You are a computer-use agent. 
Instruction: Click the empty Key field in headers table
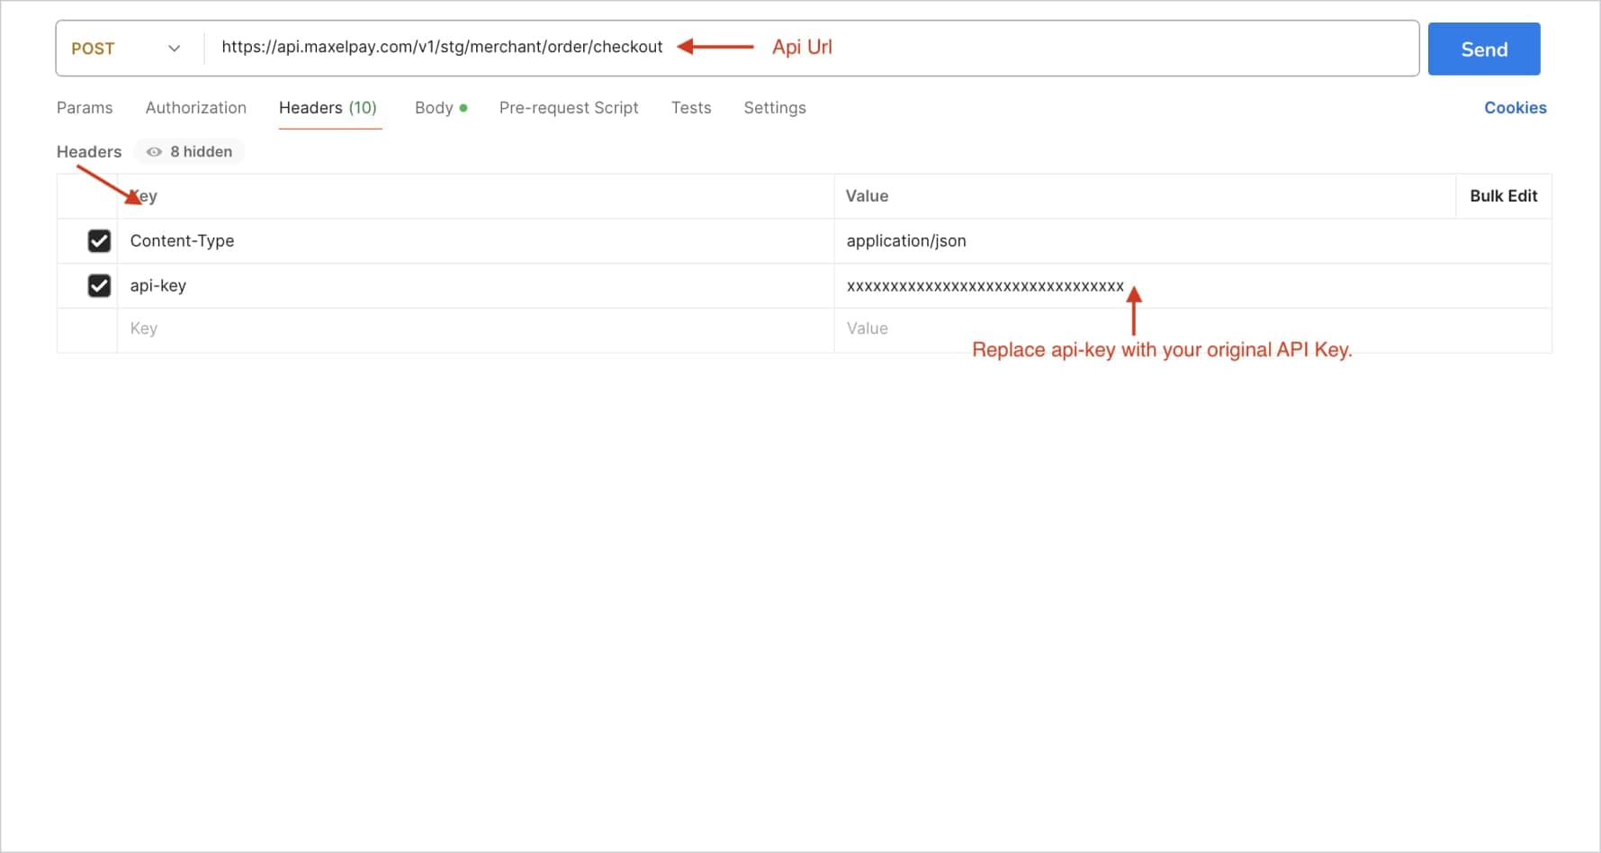360,329
